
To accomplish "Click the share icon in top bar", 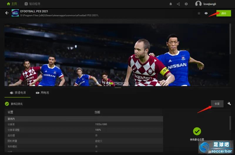I will [x=178, y=4].
